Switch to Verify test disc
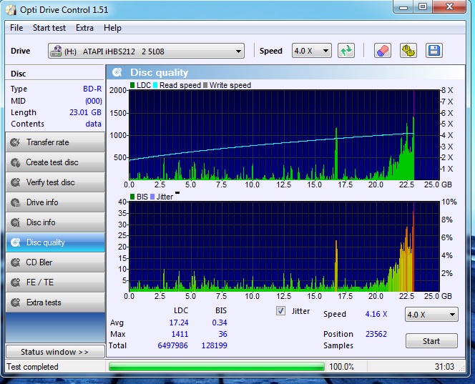 click(55, 182)
